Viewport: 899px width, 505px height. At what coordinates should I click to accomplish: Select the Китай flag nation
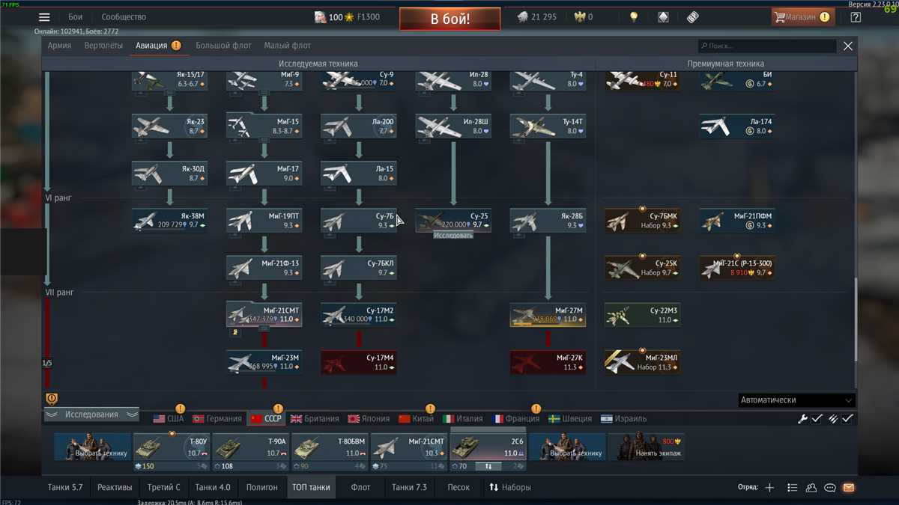pos(417,419)
